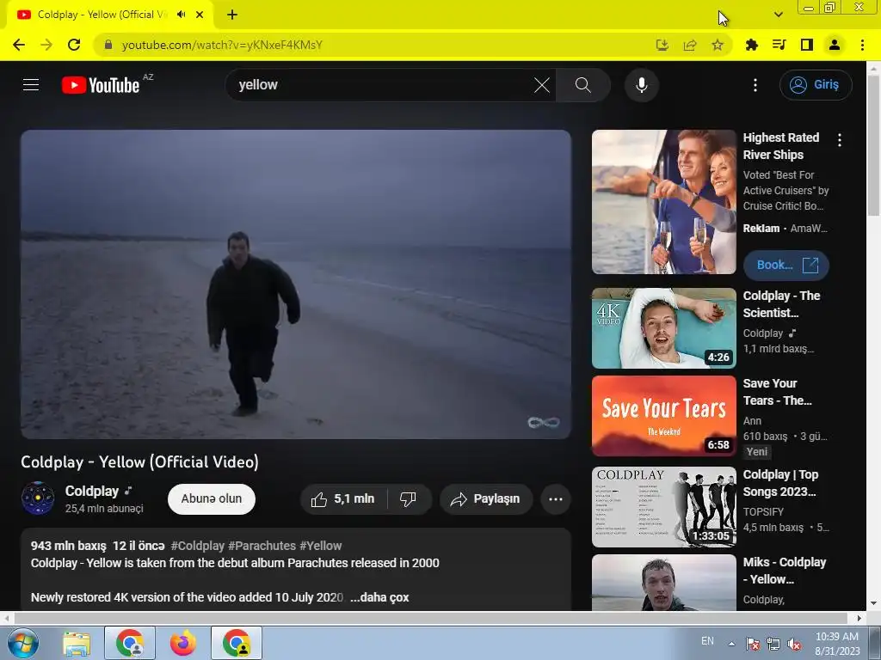Show hidden tray icons arrow
881x660 pixels.
click(x=731, y=643)
